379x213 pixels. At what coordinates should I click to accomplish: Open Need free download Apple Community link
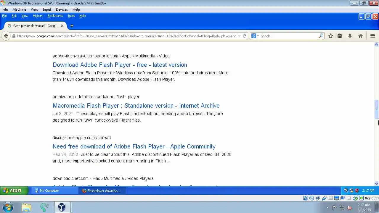click(x=134, y=146)
